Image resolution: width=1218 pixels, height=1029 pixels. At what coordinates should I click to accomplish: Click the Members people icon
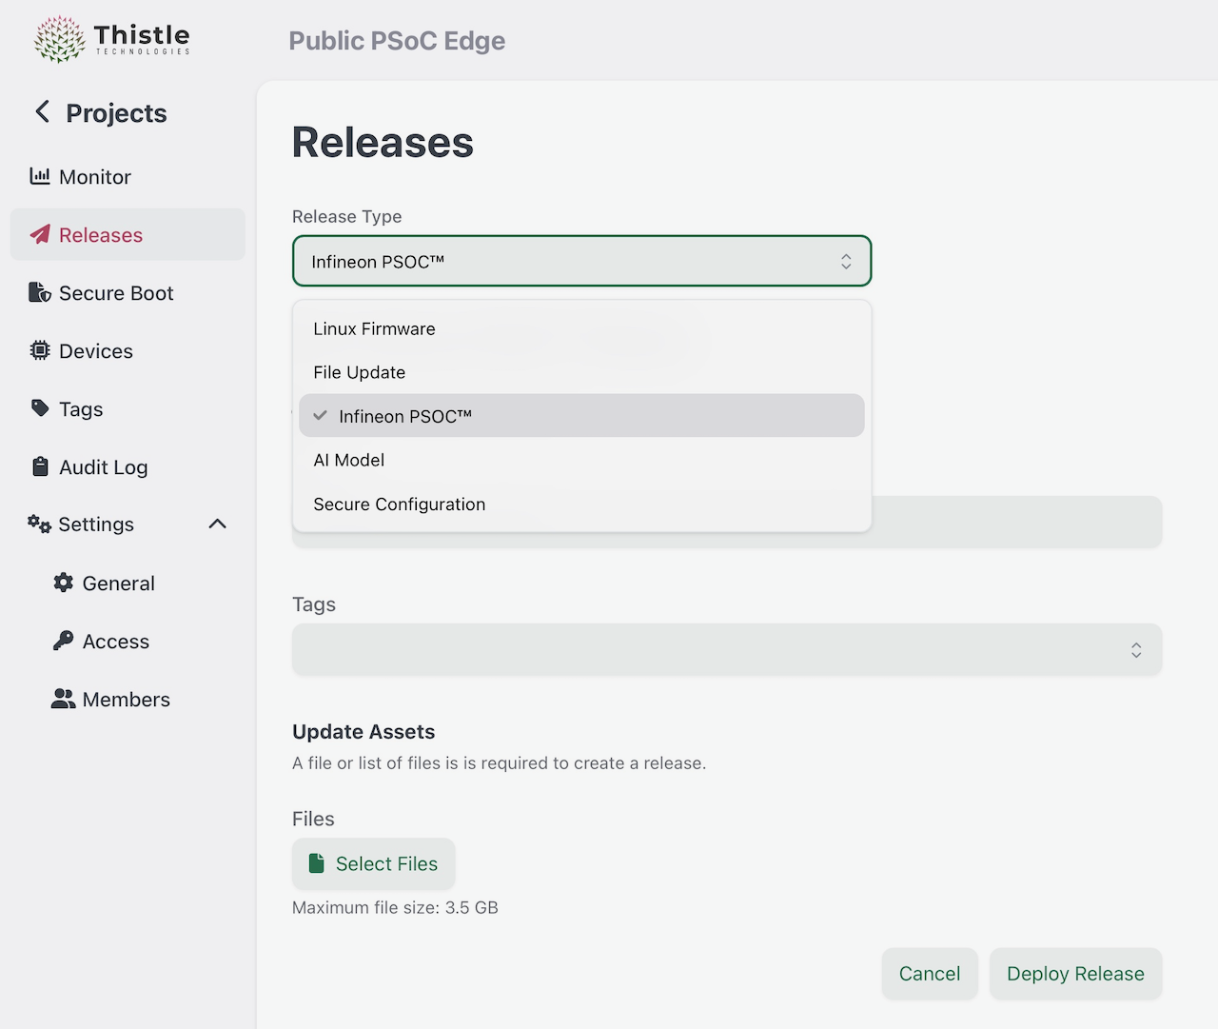point(64,699)
